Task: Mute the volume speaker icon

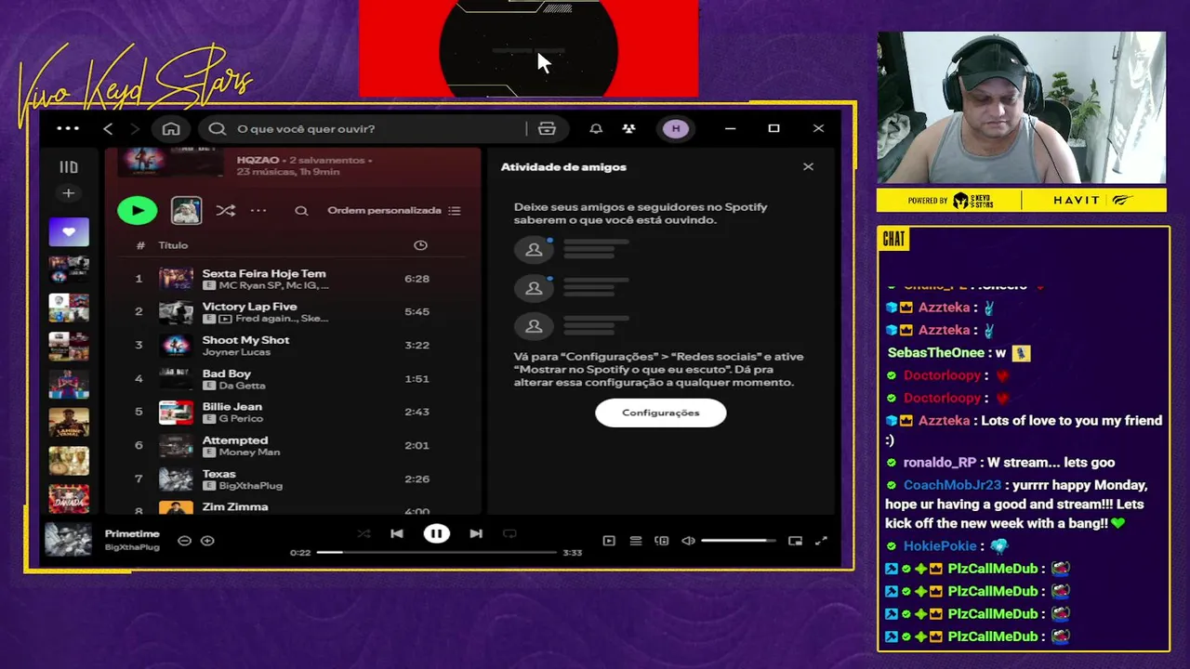Action: coord(688,541)
